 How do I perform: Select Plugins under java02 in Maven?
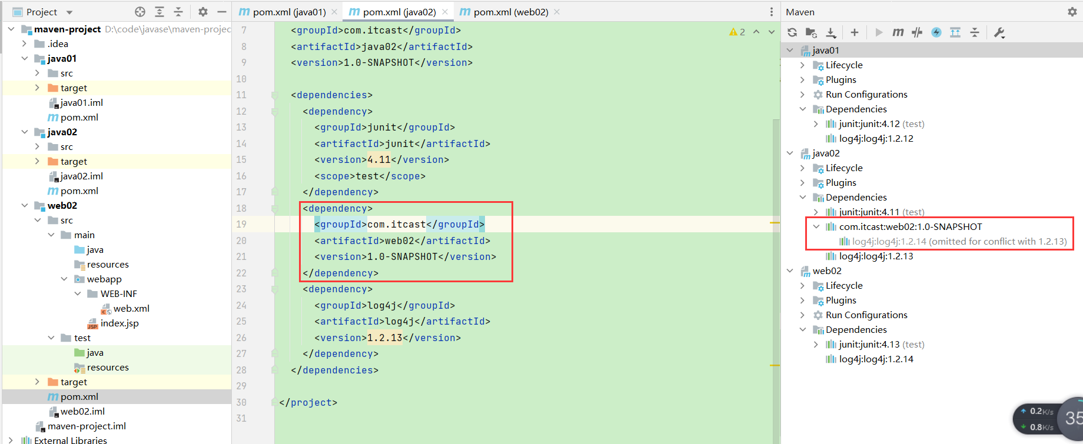(834, 182)
